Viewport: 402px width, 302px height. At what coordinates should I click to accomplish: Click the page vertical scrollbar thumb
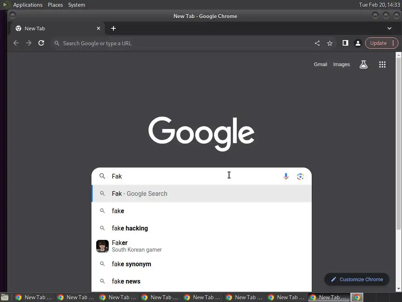(x=398, y=144)
